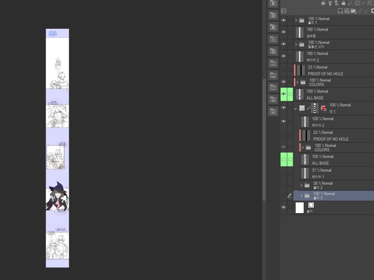Screen dimensions: 374x280
Task: Expand the 말풍선,식자 folder
Action: click(x=296, y=44)
